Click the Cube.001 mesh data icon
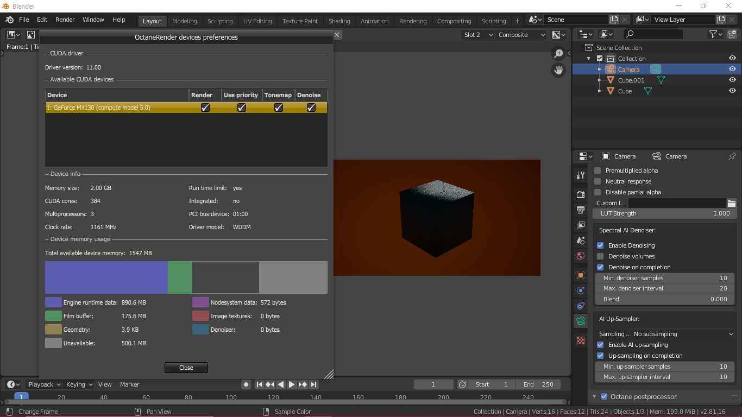The width and height of the screenshot is (742, 417). coord(661,80)
